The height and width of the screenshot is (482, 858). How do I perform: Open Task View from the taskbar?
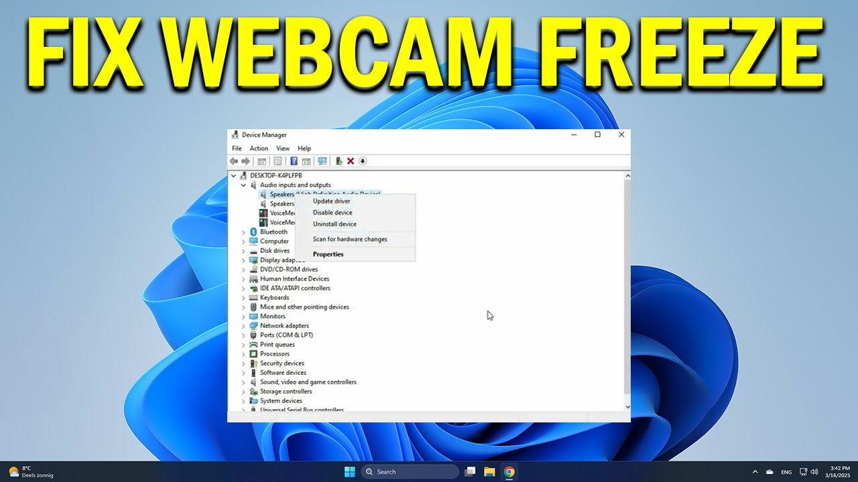coord(470,472)
